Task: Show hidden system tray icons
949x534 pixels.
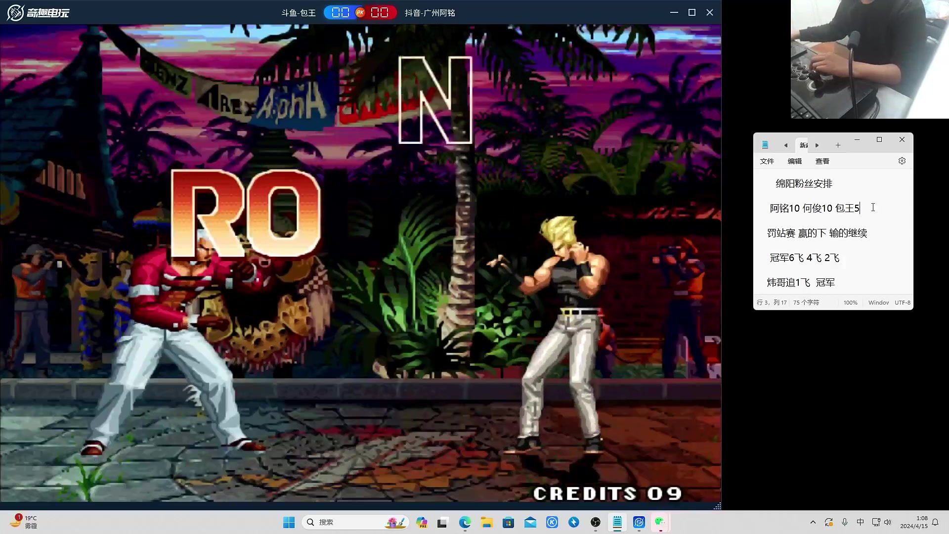Action: click(813, 522)
